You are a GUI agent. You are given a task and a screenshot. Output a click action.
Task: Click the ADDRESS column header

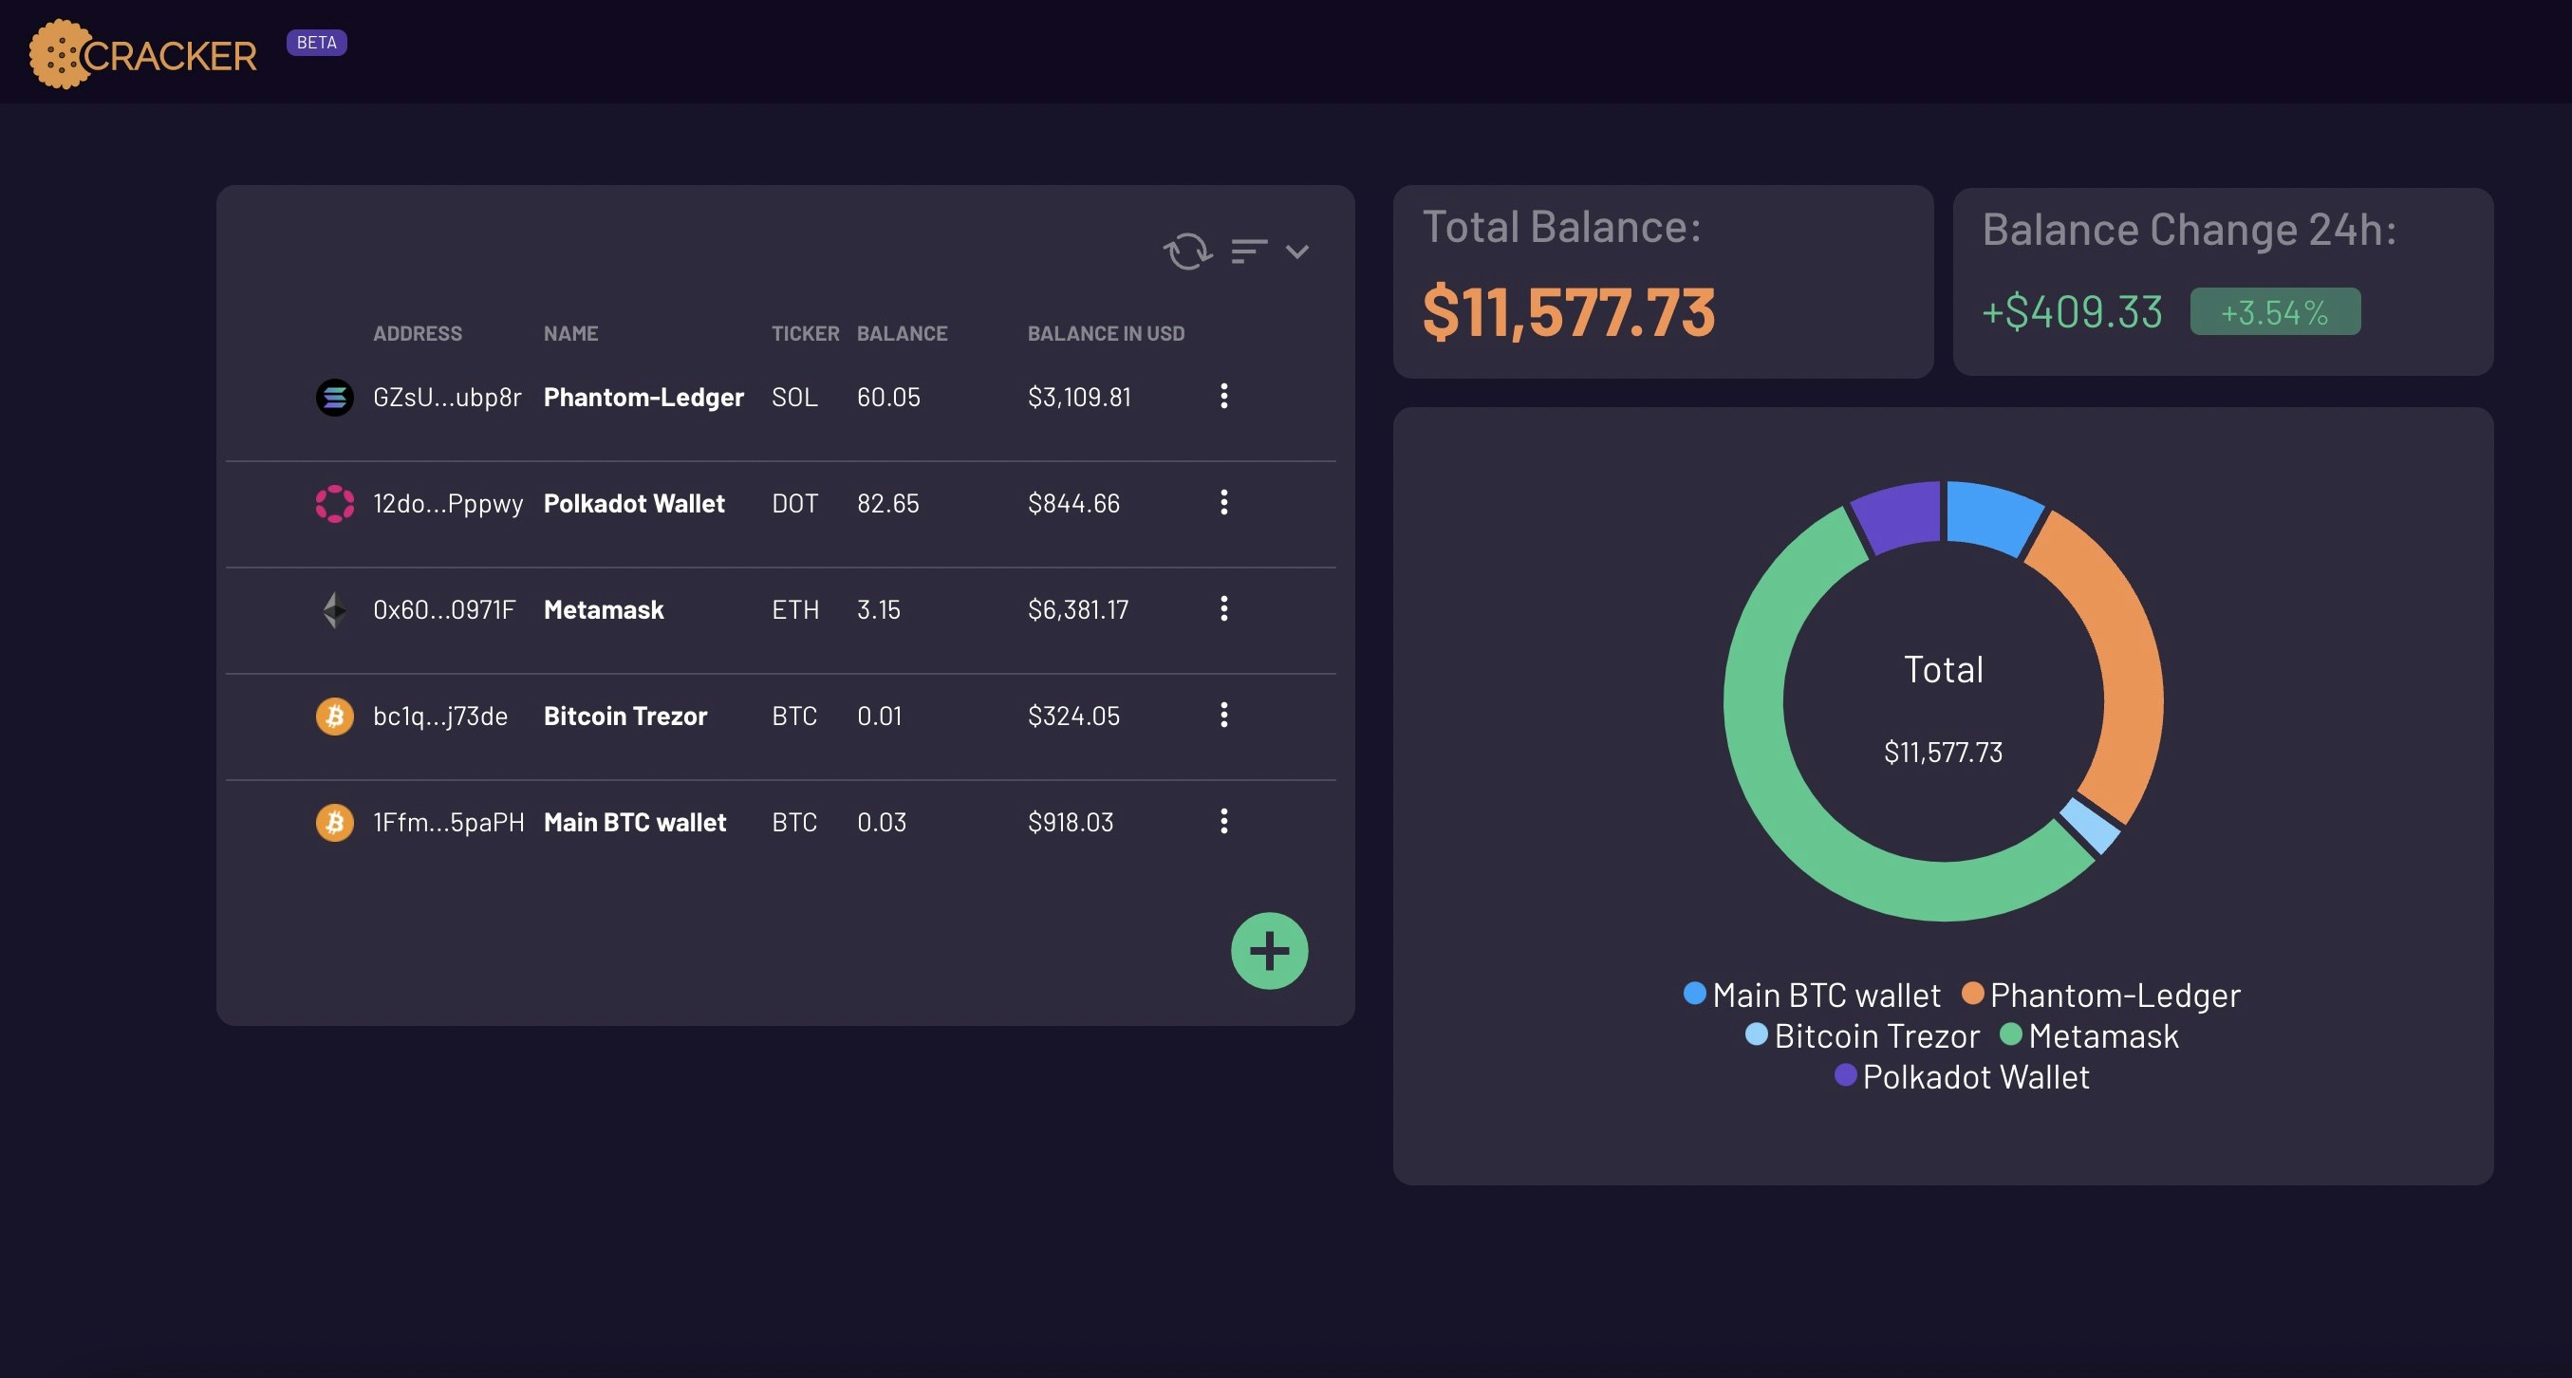click(x=418, y=333)
